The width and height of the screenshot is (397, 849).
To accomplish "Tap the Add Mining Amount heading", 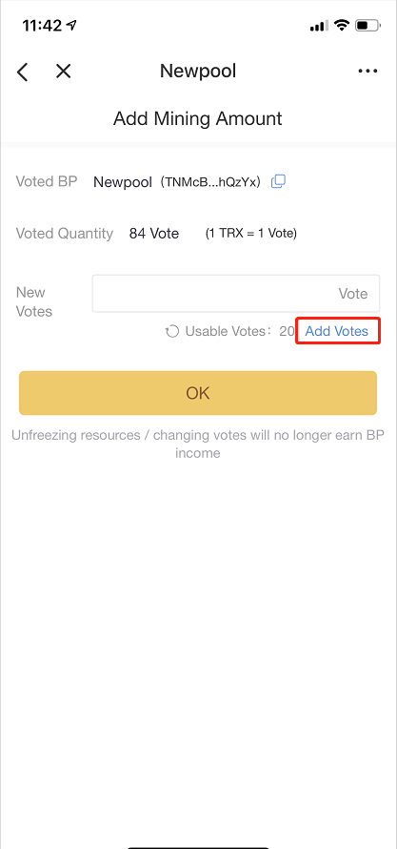I will coord(198,118).
